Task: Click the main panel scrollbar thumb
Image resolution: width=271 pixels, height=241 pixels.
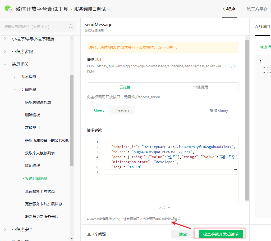Action: point(247,120)
